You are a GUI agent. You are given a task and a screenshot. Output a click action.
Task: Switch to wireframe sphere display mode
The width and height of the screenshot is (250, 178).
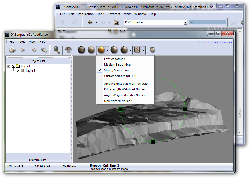[x=81, y=50]
